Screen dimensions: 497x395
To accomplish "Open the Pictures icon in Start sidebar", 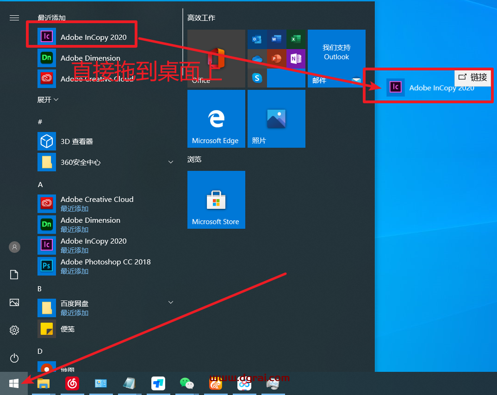I will [x=14, y=302].
